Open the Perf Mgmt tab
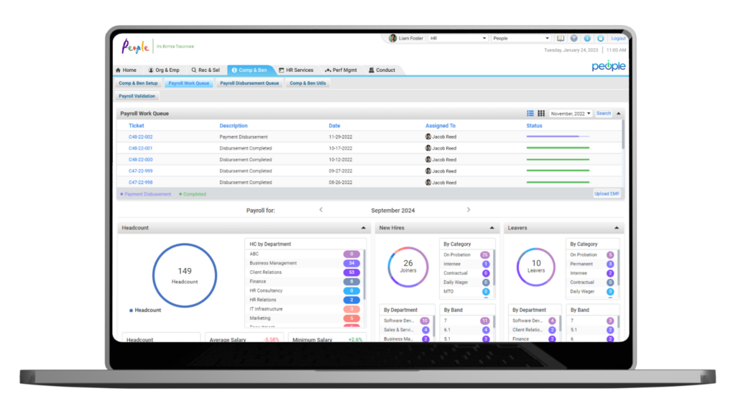The image size is (736, 414). point(342,70)
